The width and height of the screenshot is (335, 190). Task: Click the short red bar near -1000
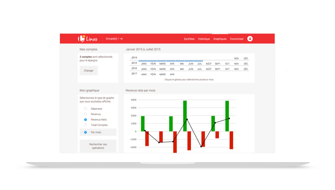coord(217,135)
